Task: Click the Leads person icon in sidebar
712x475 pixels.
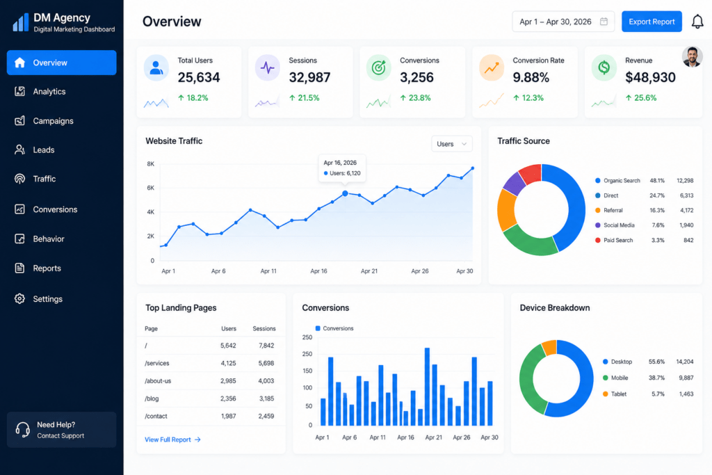Action: [19, 150]
